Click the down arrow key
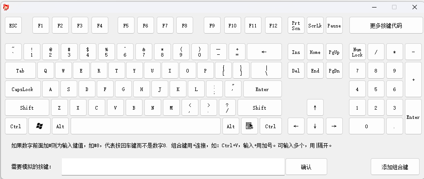This screenshot has width=424, height=179. pos(315,126)
